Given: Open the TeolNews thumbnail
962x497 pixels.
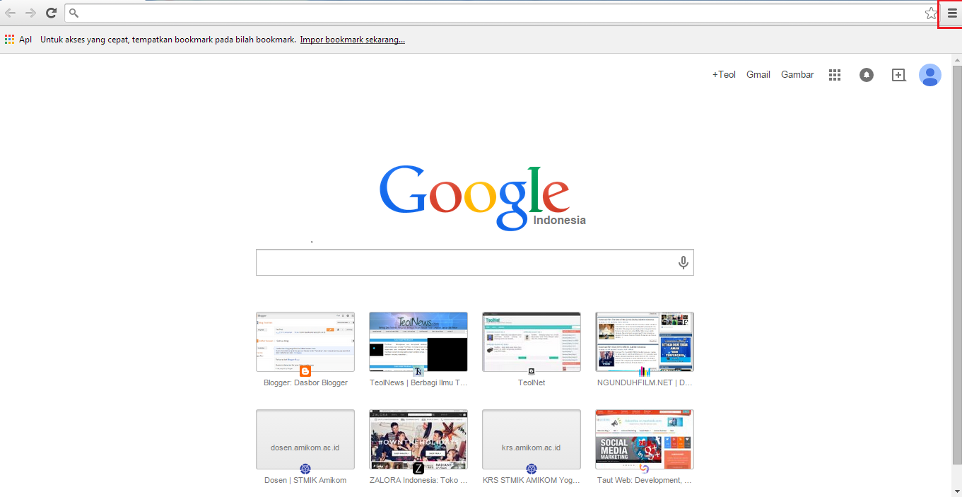Looking at the screenshot, I should pyautogui.click(x=418, y=342).
